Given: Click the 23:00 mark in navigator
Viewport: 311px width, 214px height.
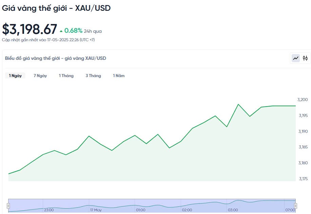Looking at the screenshot, I should tap(49, 210).
